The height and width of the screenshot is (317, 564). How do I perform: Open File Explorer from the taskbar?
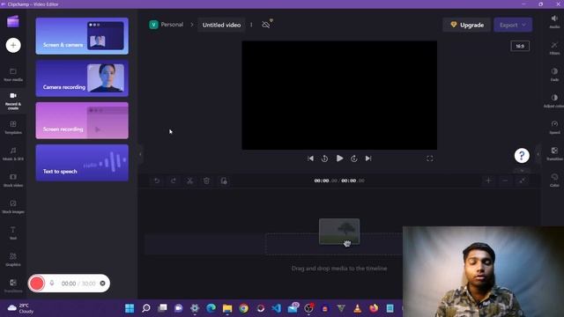click(227, 308)
